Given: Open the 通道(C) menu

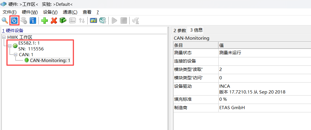Looking at the screenshot, I should click(70, 12).
